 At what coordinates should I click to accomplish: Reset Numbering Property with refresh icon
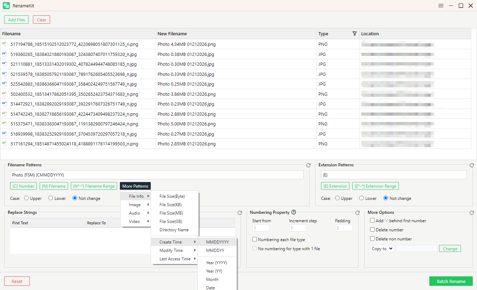(x=357, y=212)
